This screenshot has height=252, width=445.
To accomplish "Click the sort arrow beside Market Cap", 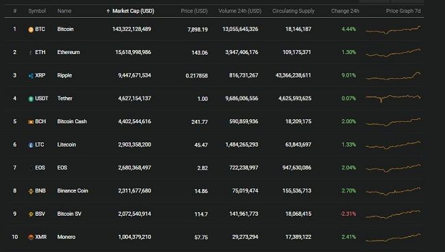I will tap(108, 11).
